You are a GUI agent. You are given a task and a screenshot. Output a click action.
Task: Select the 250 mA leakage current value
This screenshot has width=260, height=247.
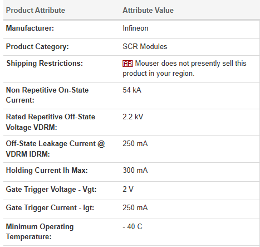point(135,143)
